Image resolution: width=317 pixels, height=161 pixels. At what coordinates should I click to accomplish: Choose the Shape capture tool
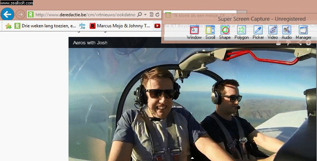pos(225,32)
